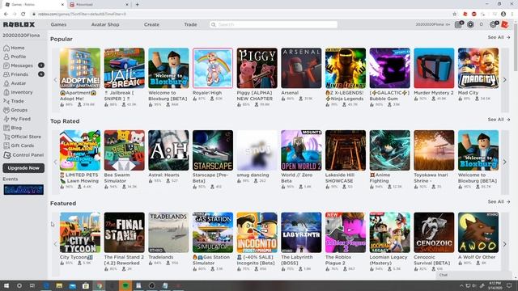Open File Explorer from the taskbar
This screenshot has height=291, width=518.
tap(59, 285)
